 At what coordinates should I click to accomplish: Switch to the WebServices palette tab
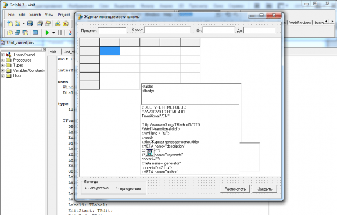click(300, 23)
